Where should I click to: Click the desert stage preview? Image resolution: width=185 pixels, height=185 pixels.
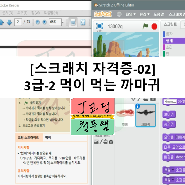coord(126,44)
